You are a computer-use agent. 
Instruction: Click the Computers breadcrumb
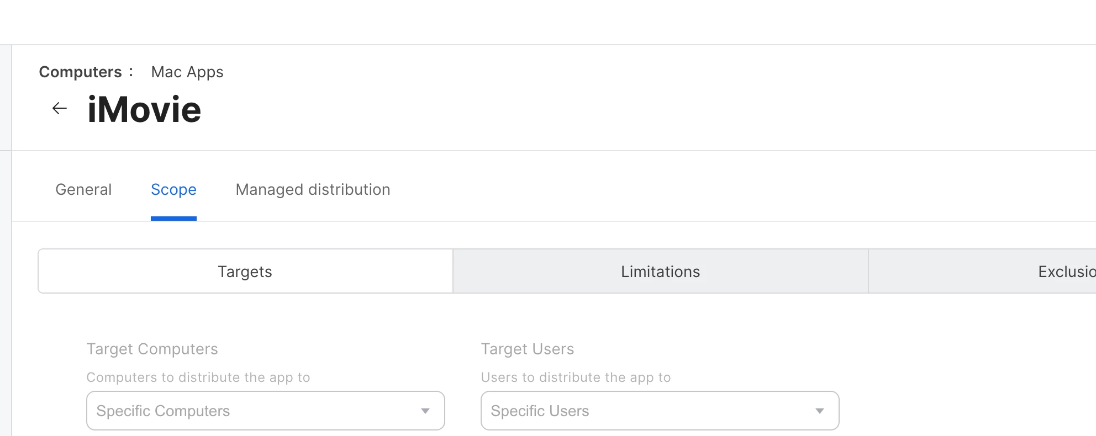pyautogui.click(x=80, y=72)
